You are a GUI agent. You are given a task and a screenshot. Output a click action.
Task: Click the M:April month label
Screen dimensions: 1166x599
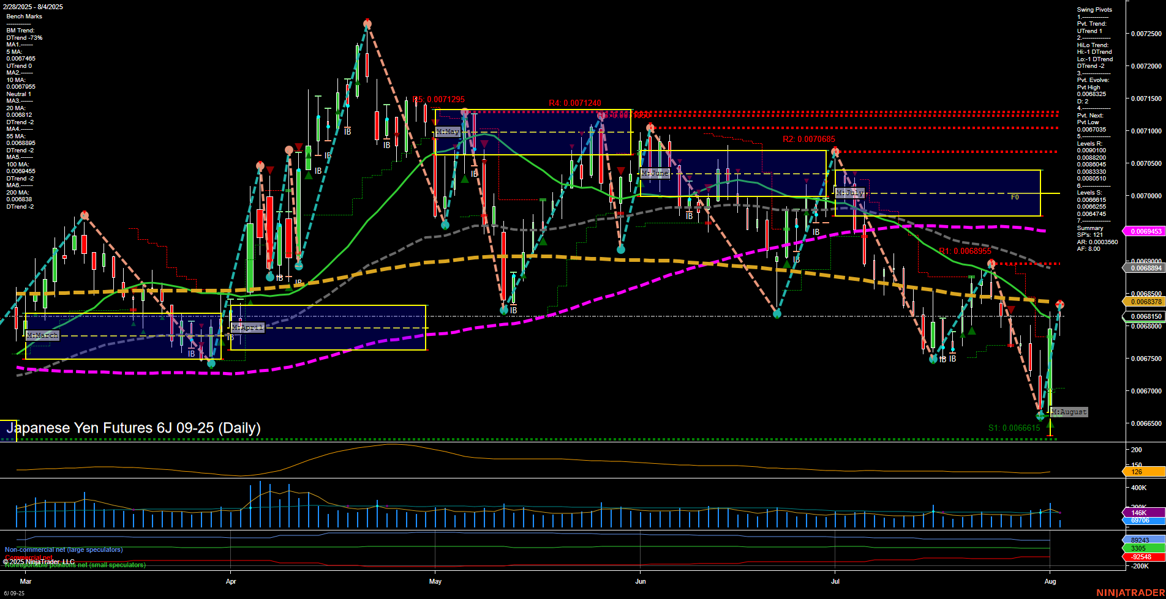[247, 327]
